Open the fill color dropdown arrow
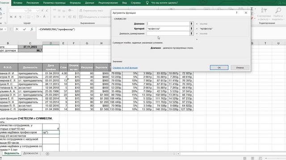286x160 pixels. coord(41,17)
